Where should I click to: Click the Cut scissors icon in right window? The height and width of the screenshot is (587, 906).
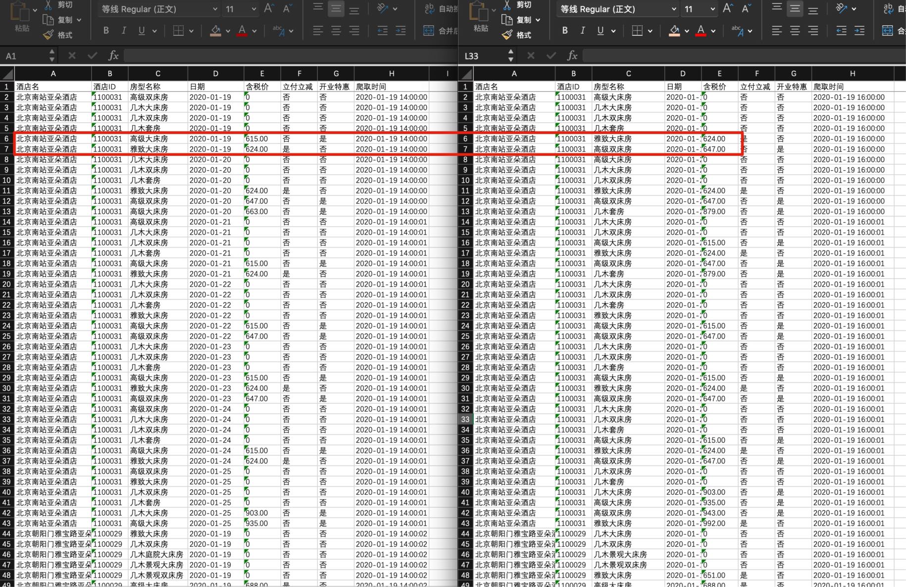point(507,5)
